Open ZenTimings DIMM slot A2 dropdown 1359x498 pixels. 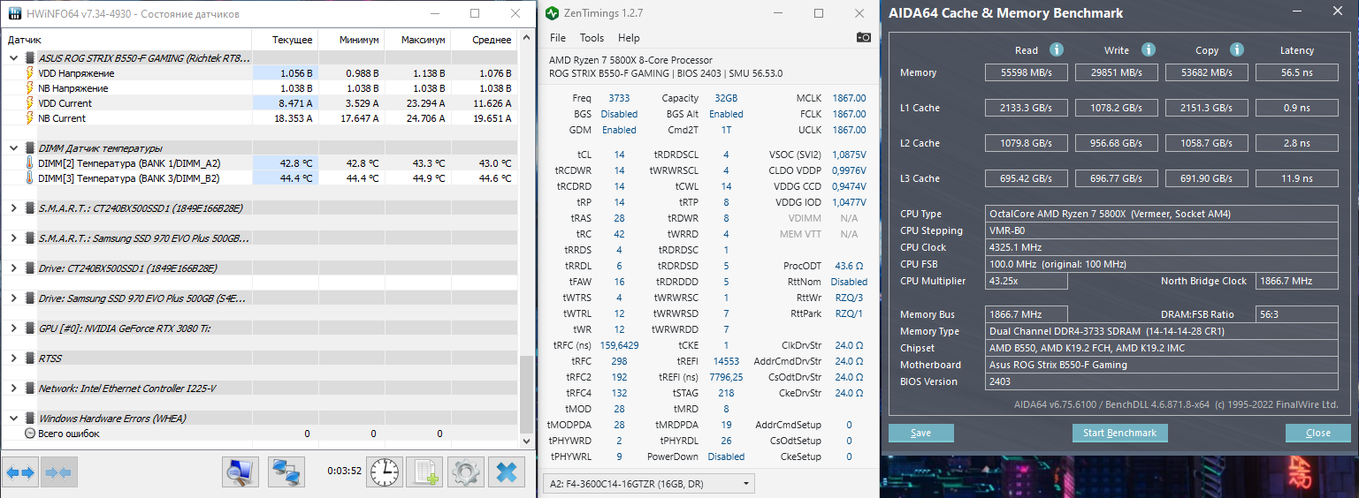[649, 483]
